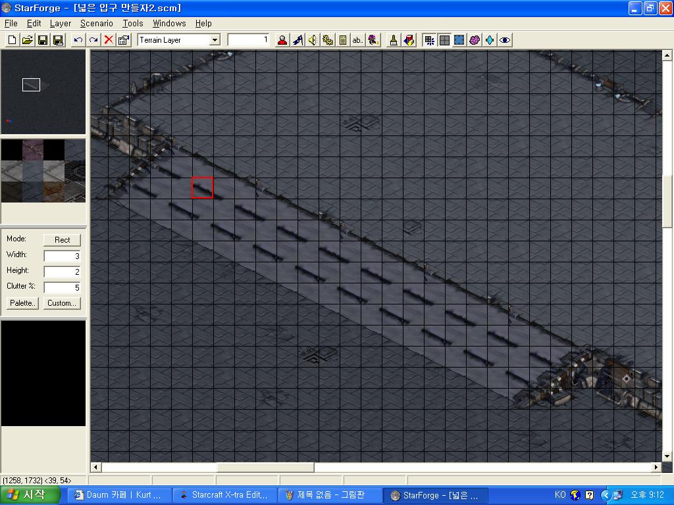
Task: Toggle the eye visibility icon
Action: pos(505,40)
